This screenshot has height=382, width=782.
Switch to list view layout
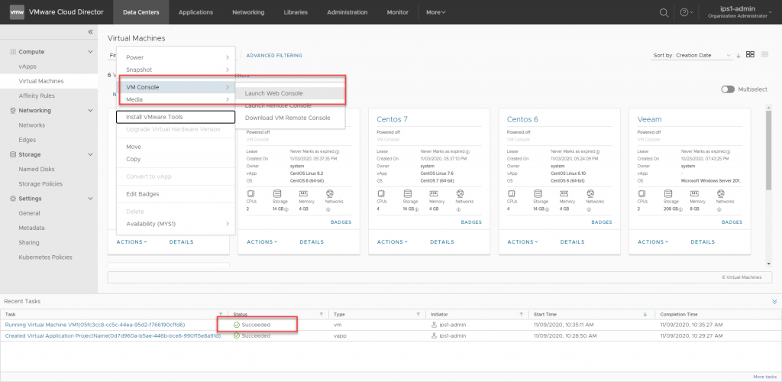(764, 55)
